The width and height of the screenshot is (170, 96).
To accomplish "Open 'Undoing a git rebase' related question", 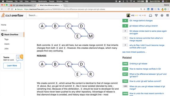I will click(x=138, y=63).
